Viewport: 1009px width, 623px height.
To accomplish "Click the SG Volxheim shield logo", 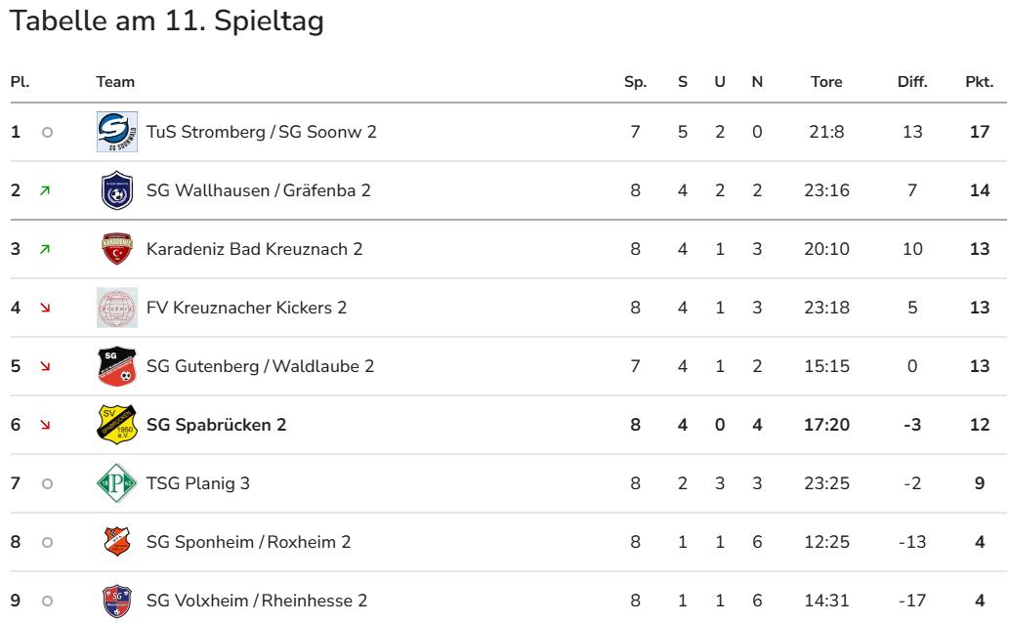I will (x=116, y=600).
